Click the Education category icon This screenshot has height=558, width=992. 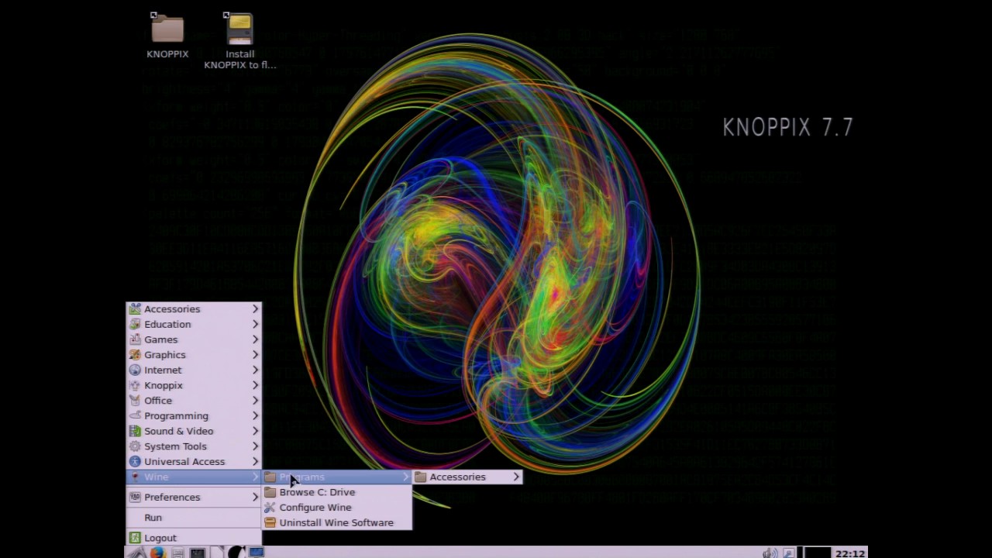point(135,324)
